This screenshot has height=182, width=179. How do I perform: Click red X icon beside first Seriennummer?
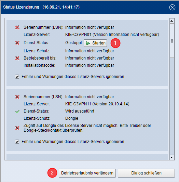[x=17, y=27]
